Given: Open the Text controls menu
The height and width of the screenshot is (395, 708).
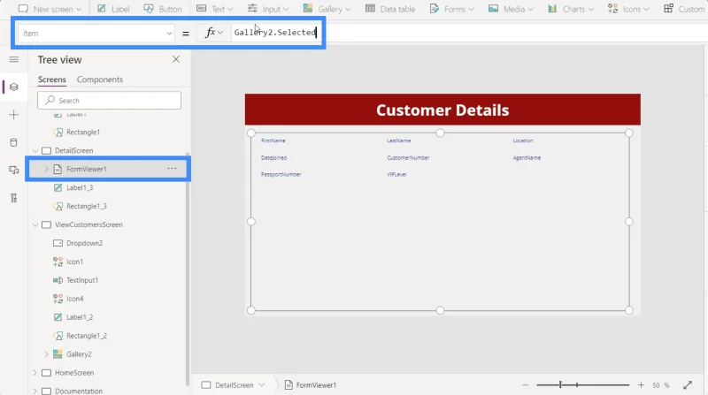Looking at the screenshot, I should pyautogui.click(x=215, y=9).
